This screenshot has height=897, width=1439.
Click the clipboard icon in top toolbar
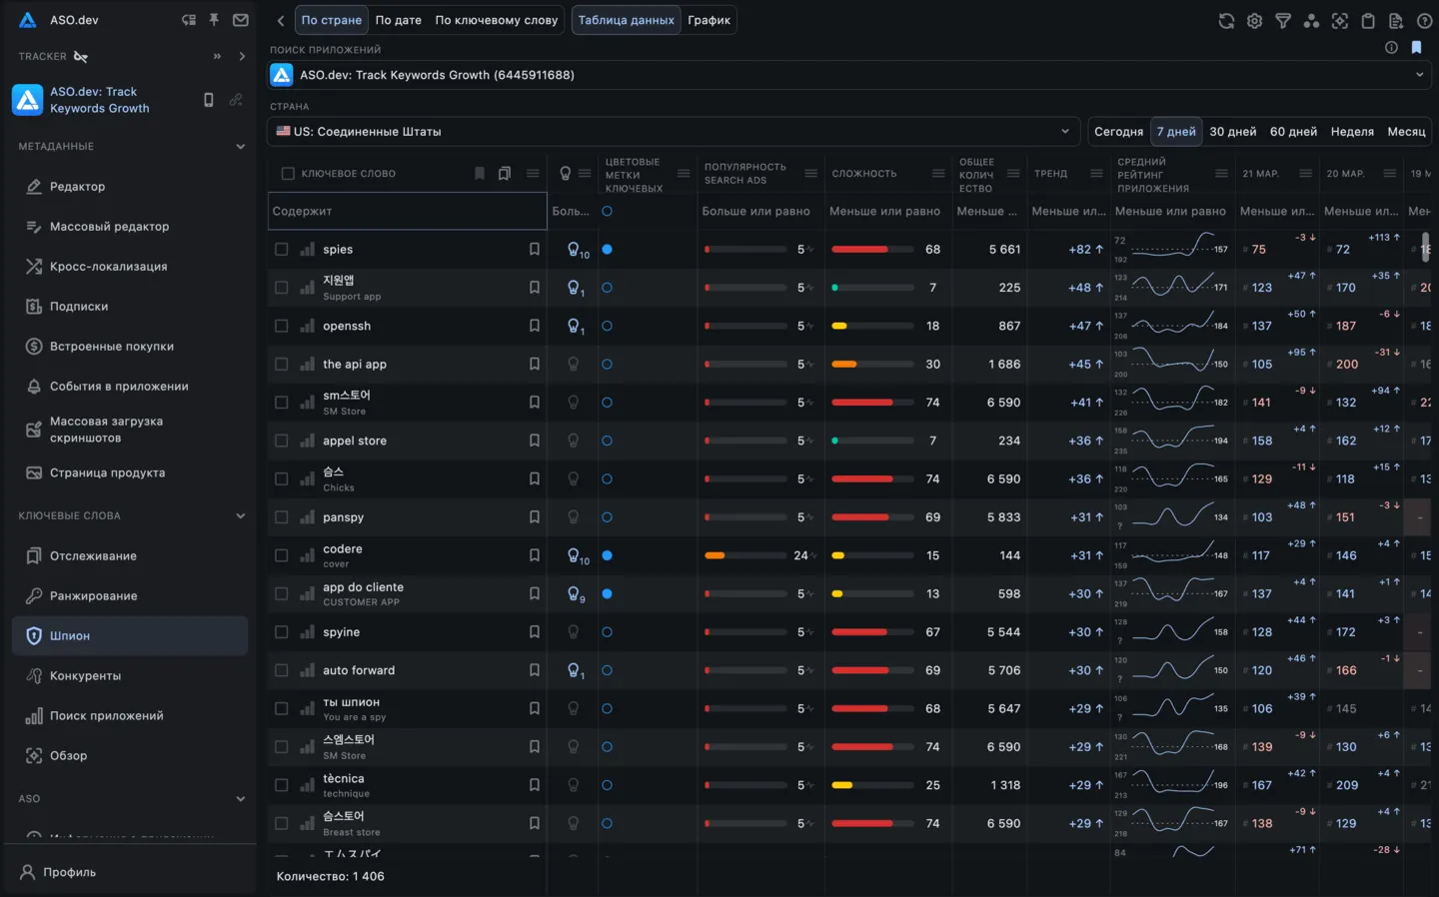point(1368,21)
